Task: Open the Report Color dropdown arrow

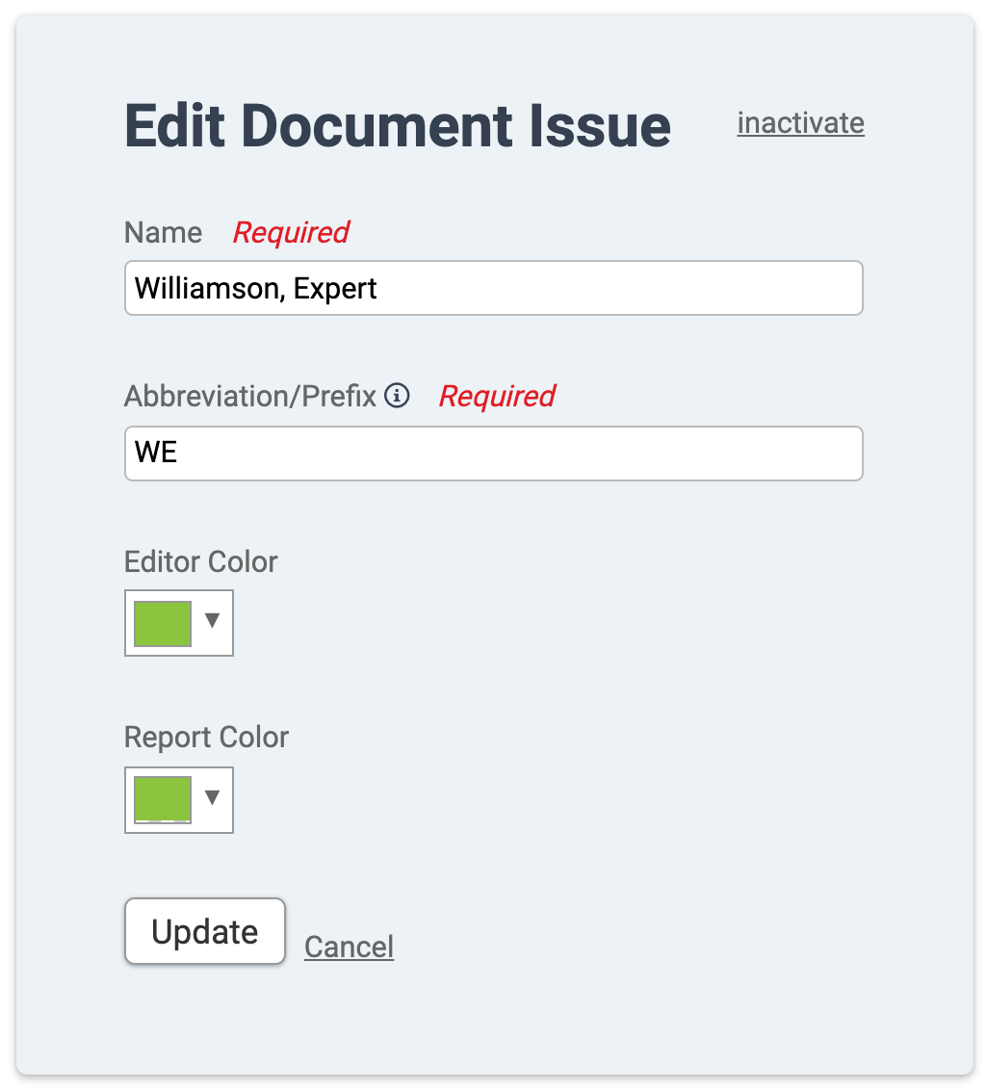Action: (212, 796)
